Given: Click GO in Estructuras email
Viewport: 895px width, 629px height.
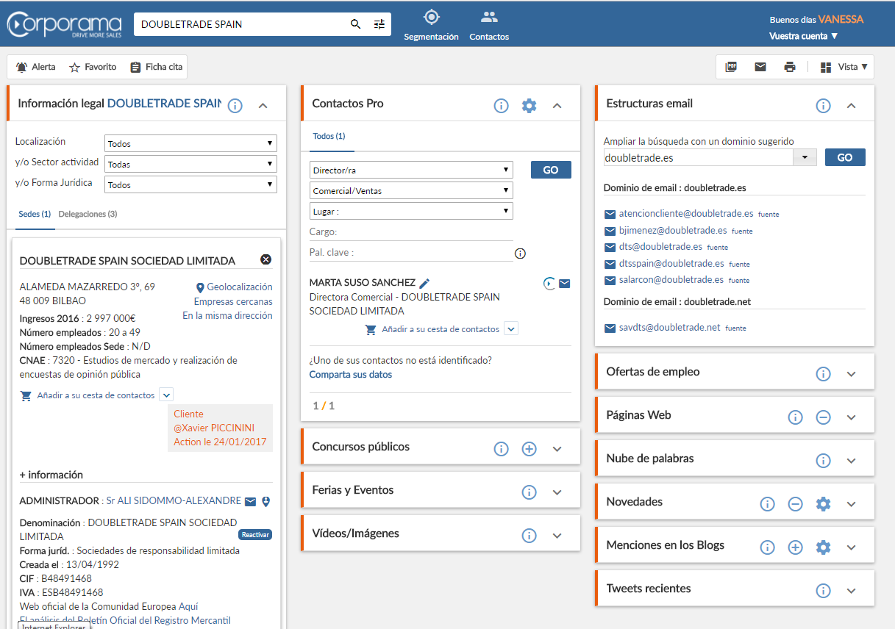Looking at the screenshot, I should click(x=845, y=157).
